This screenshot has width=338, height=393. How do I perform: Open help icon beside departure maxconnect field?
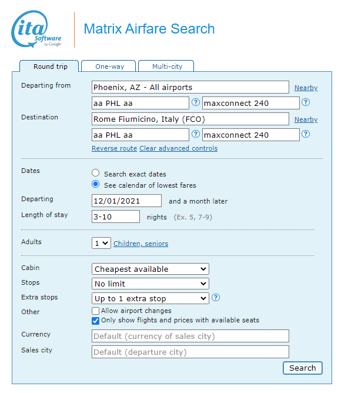click(x=306, y=102)
